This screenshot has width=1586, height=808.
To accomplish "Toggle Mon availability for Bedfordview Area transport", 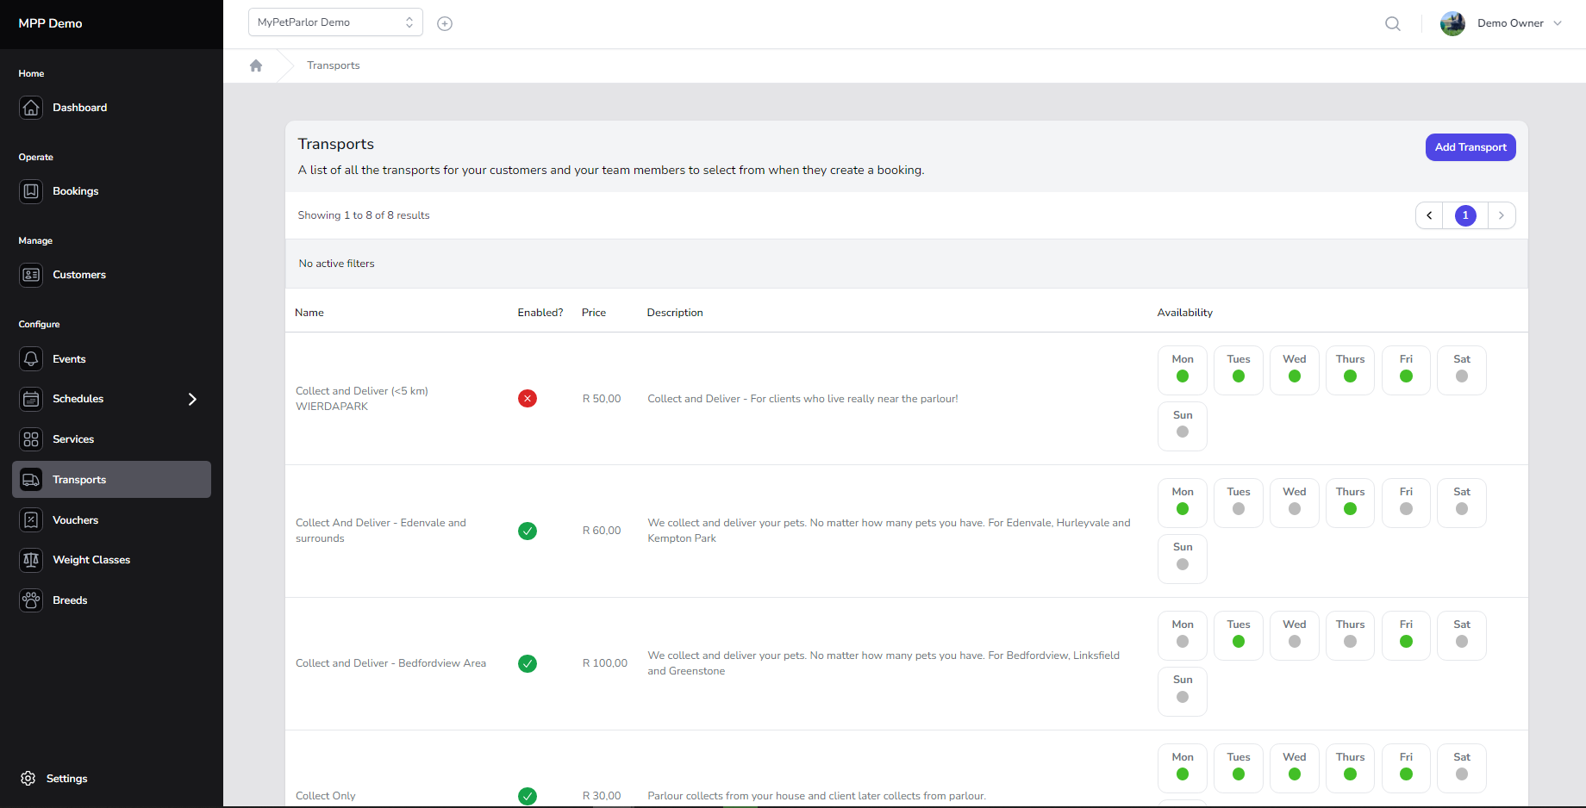I will 1183,636.
